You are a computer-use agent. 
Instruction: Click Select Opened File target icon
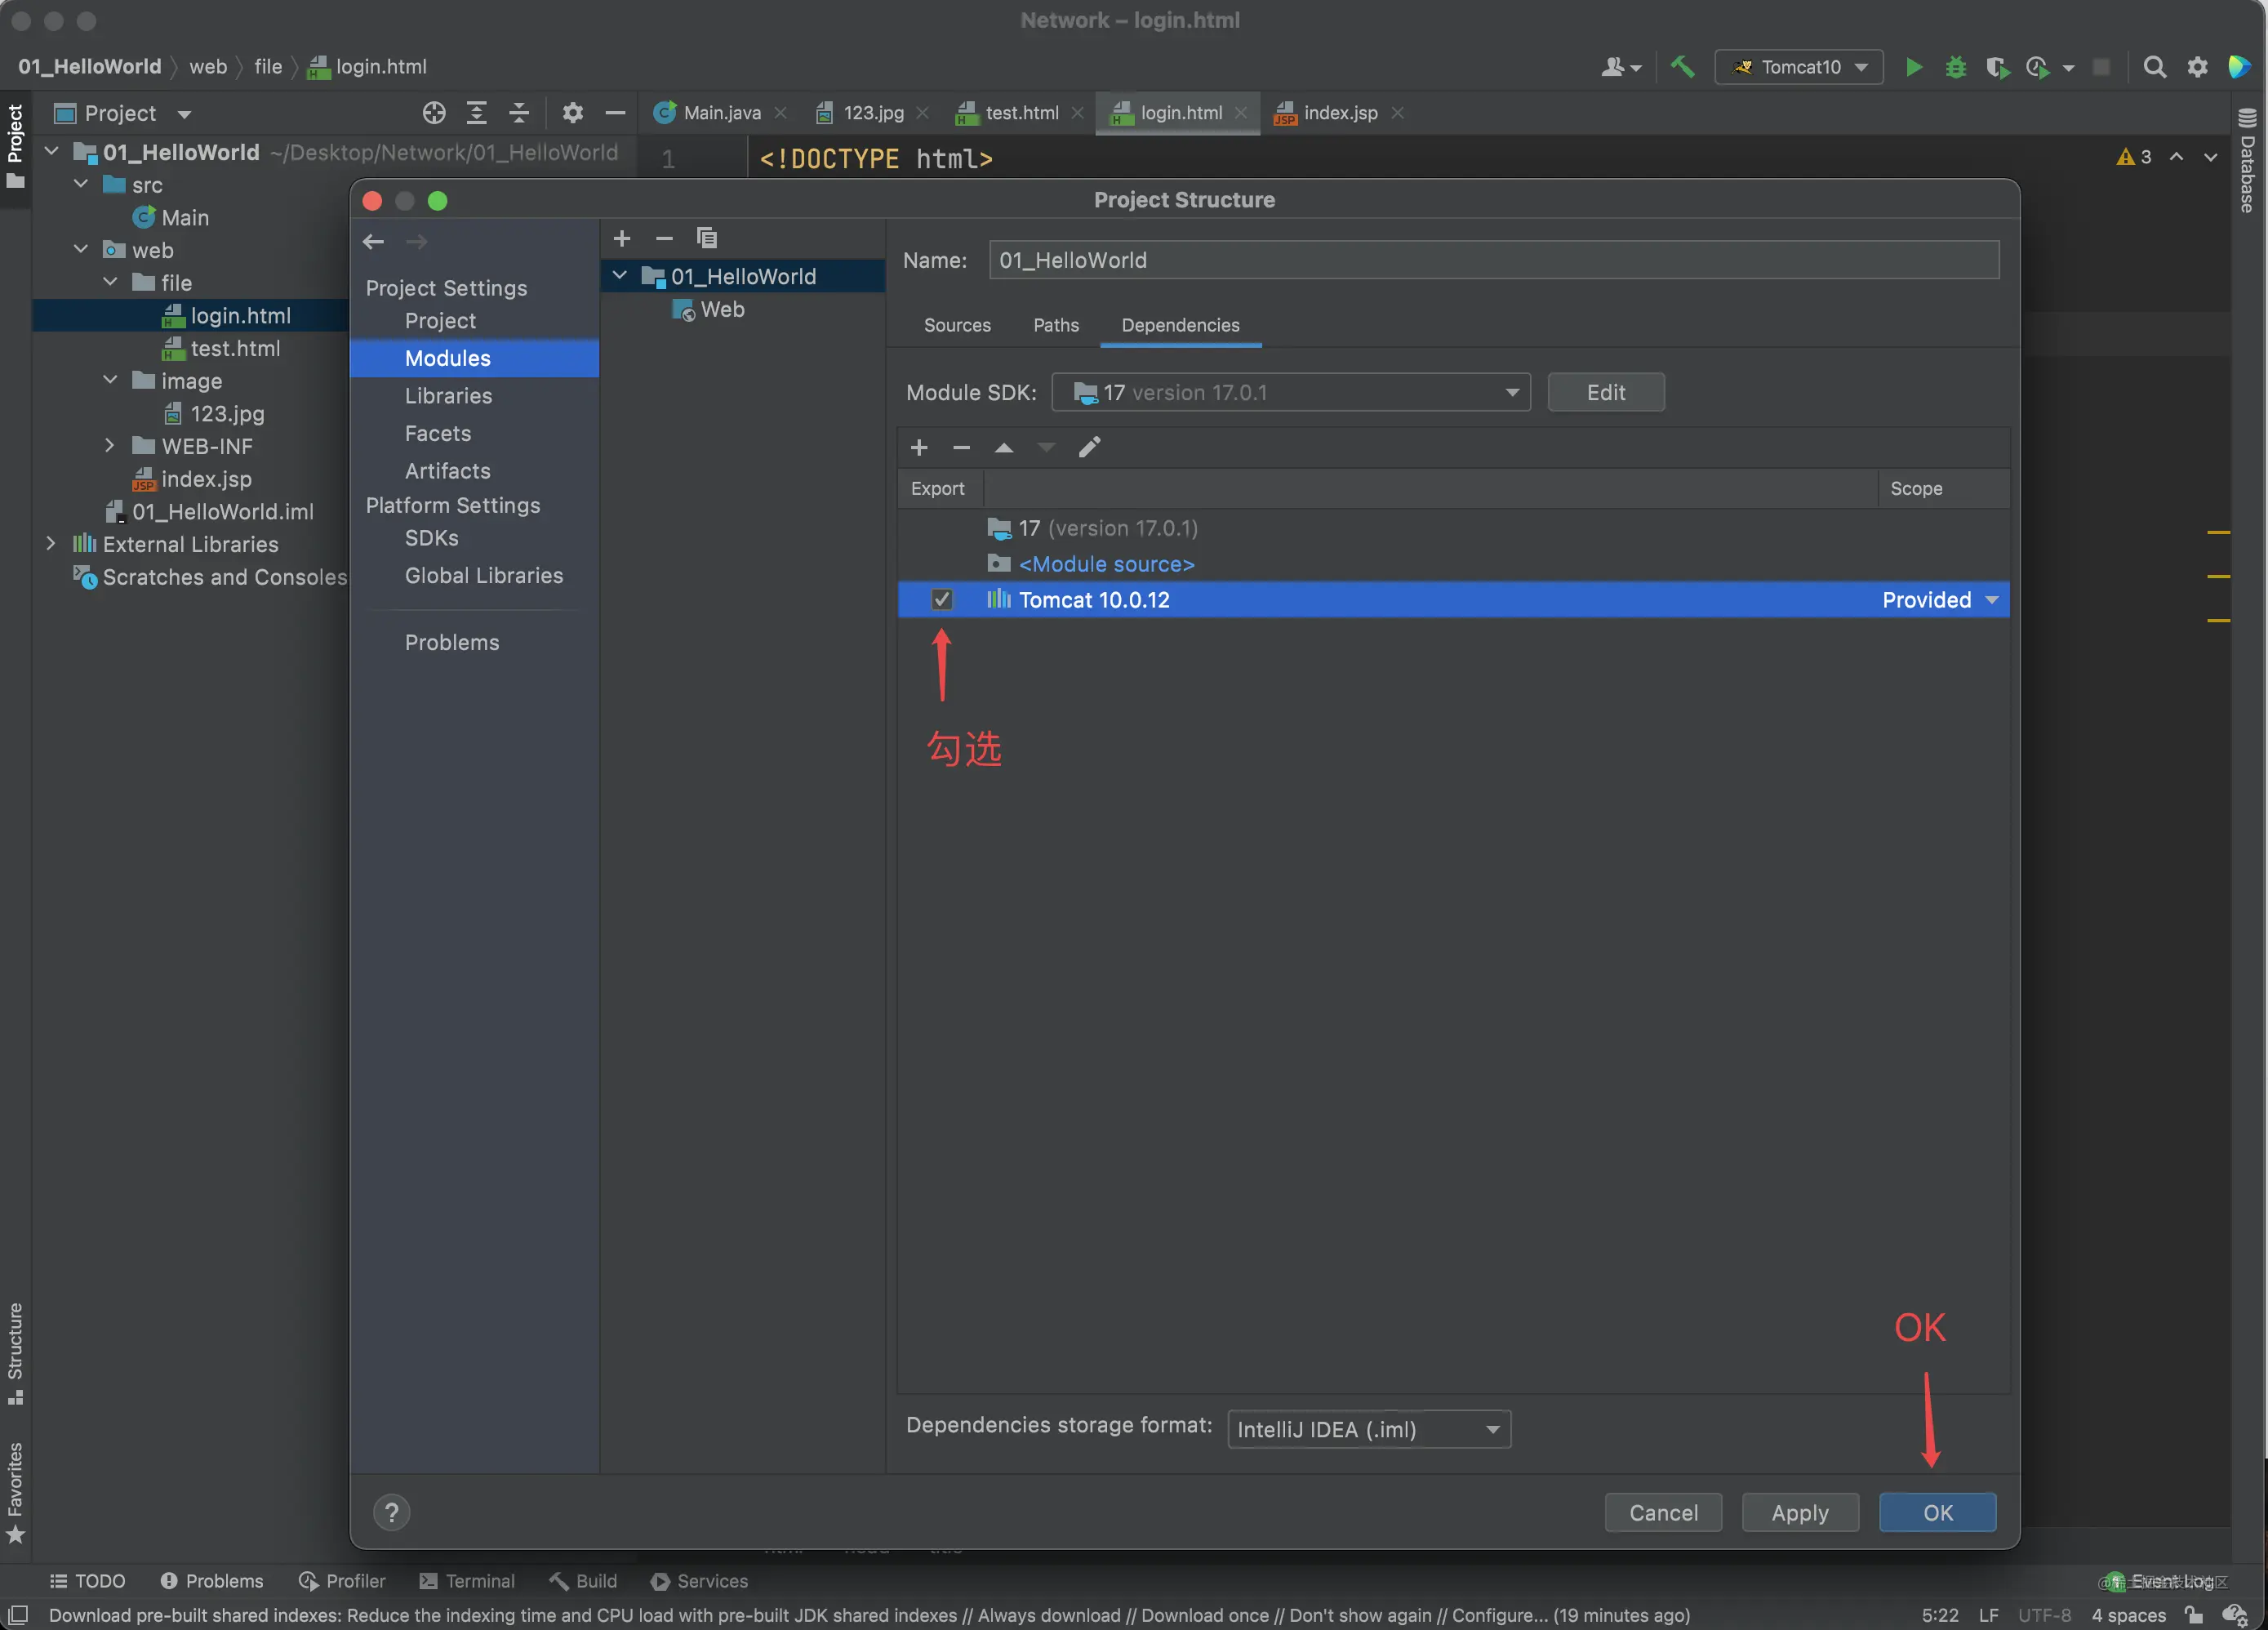pos(434,113)
